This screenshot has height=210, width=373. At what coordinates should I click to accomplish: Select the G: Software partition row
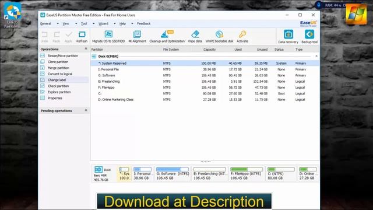(205, 75)
